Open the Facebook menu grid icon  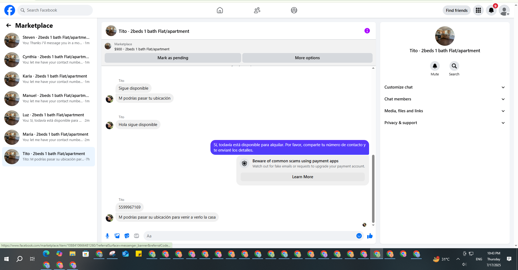pyautogui.click(x=478, y=10)
